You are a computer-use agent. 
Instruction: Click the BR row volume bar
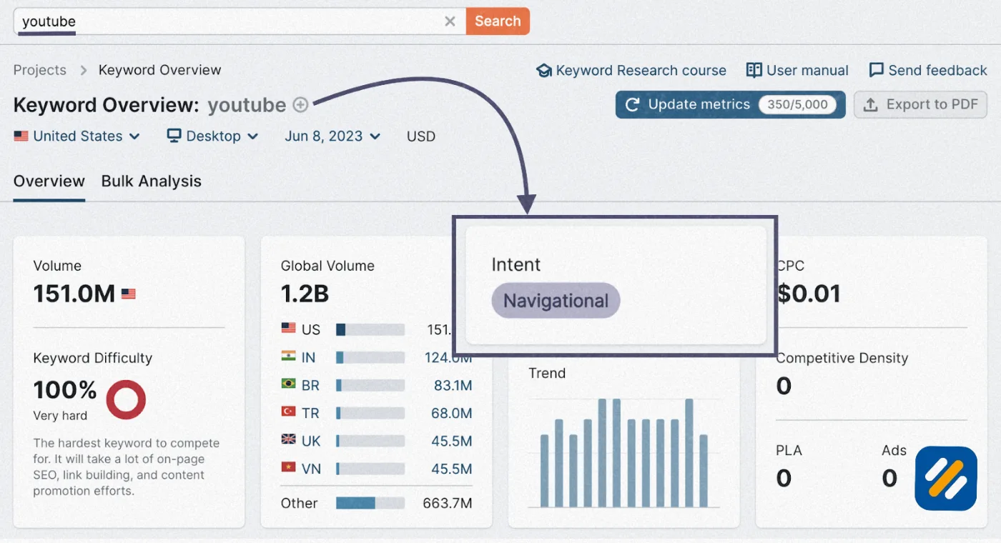[370, 385]
